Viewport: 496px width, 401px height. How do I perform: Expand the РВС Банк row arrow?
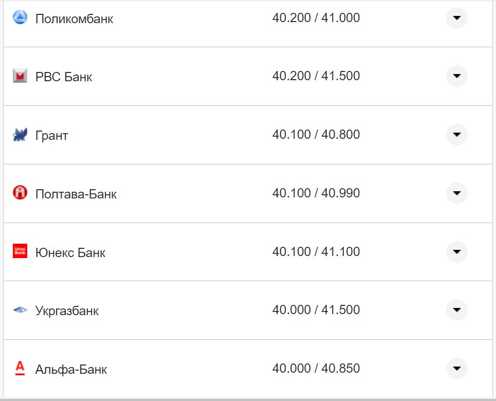coord(456,76)
